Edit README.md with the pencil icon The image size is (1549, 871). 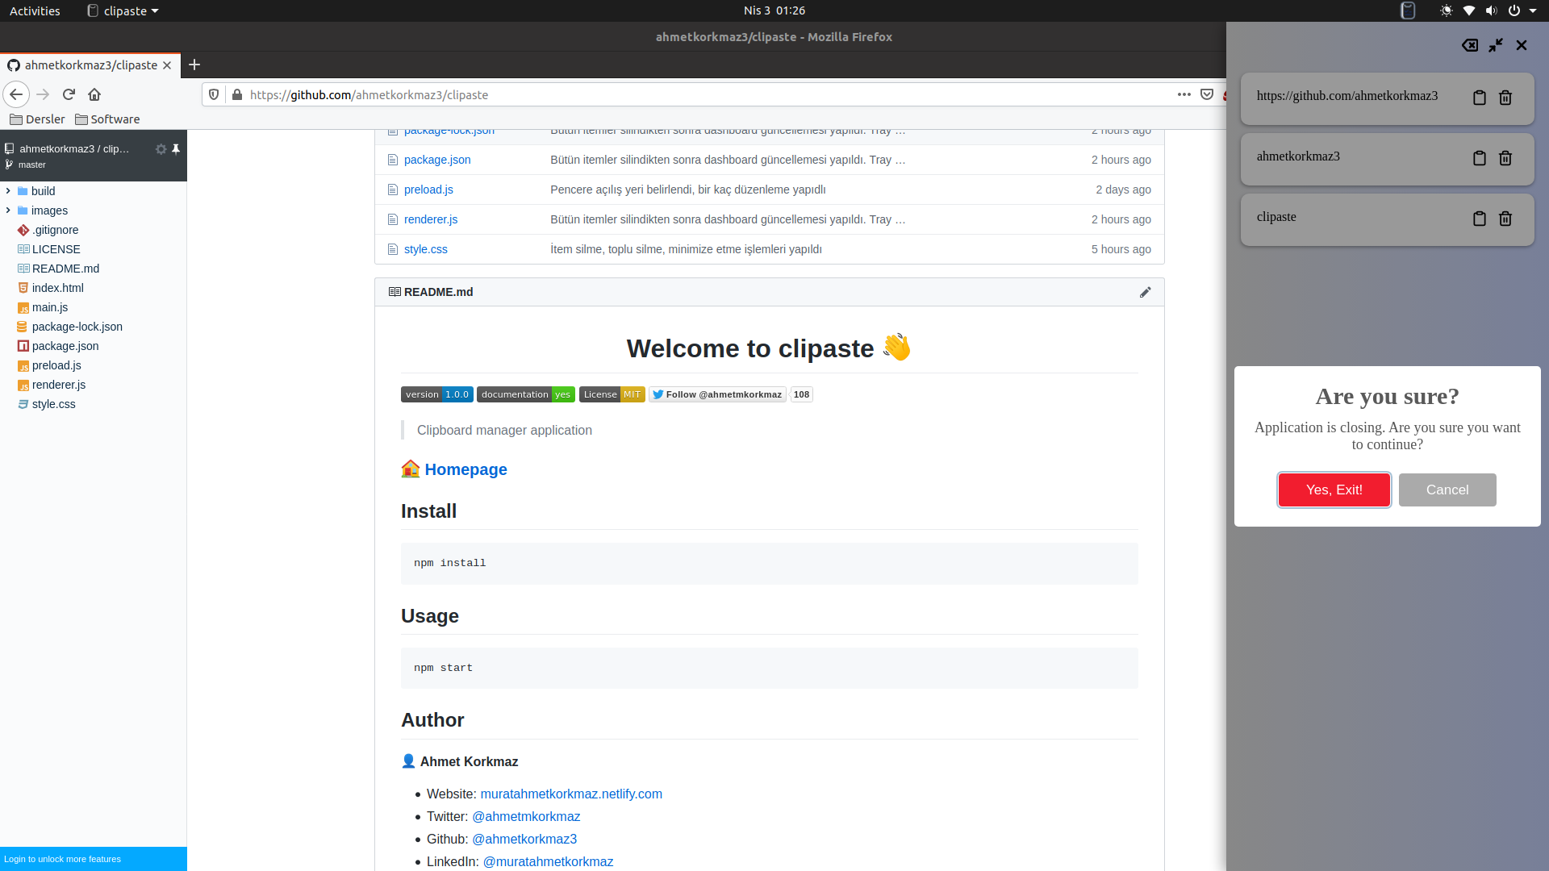1145,292
